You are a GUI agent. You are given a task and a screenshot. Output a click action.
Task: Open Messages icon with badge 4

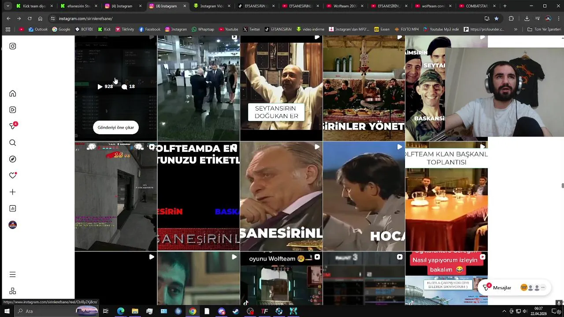coord(13,126)
